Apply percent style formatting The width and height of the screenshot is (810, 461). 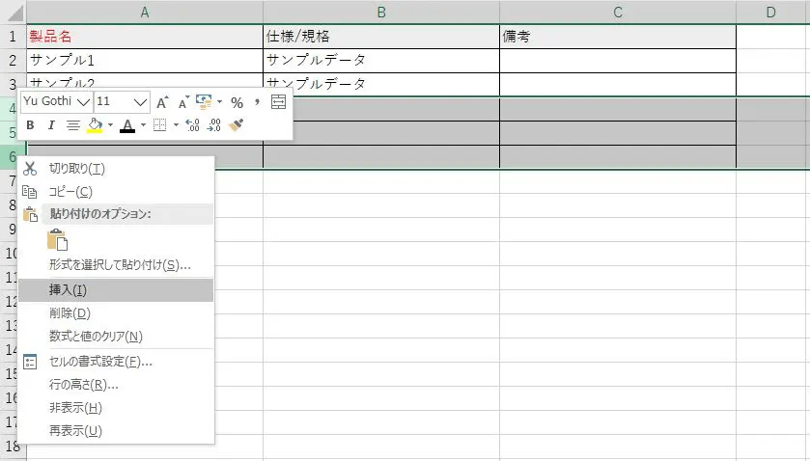237,102
